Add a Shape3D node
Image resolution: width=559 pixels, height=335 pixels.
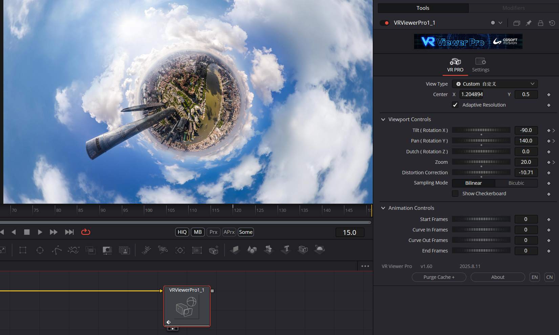[252, 250]
